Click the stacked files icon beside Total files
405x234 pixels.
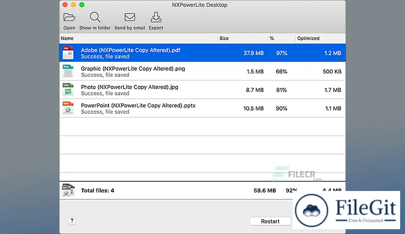coord(68,190)
